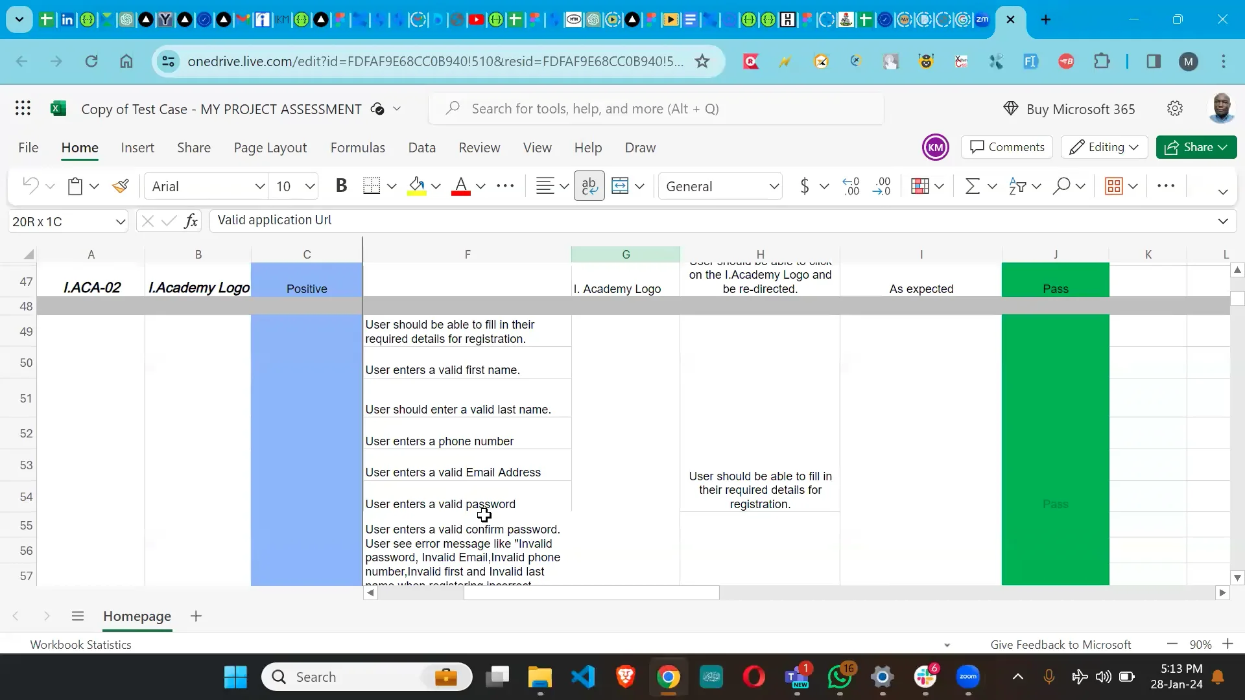Viewport: 1245px width, 700px height.
Task: Click the Merge and Center icon
Action: point(620,186)
